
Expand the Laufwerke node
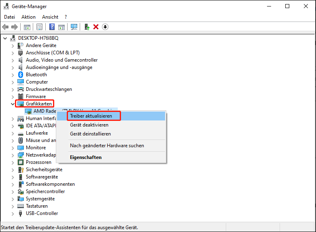click(x=13, y=133)
